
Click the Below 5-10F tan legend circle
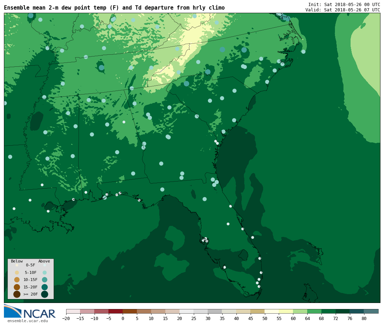pyautogui.click(x=17, y=273)
